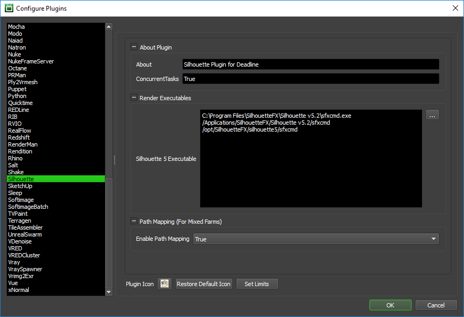Select Shake in the plugin list
The width and height of the screenshot is (464, 317).
[56, 172]
